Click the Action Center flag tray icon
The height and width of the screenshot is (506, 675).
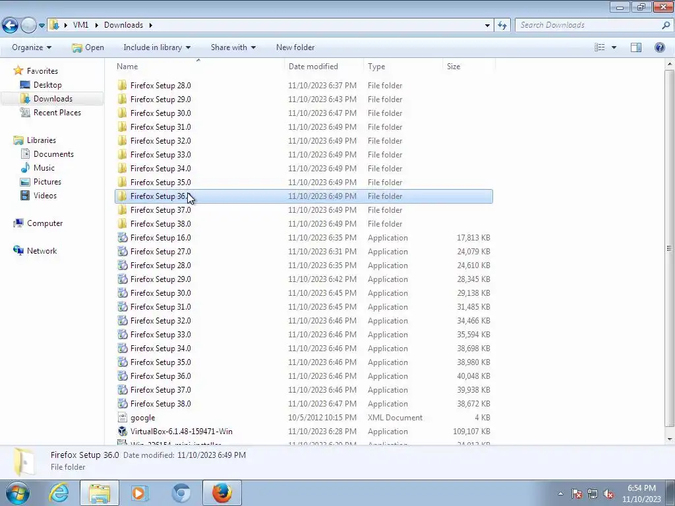577,493
